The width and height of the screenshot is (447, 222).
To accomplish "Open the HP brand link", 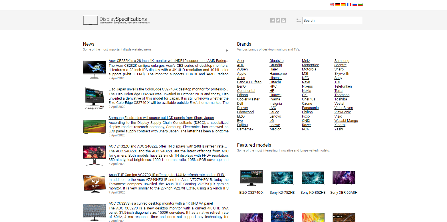I will pos(272,91).
